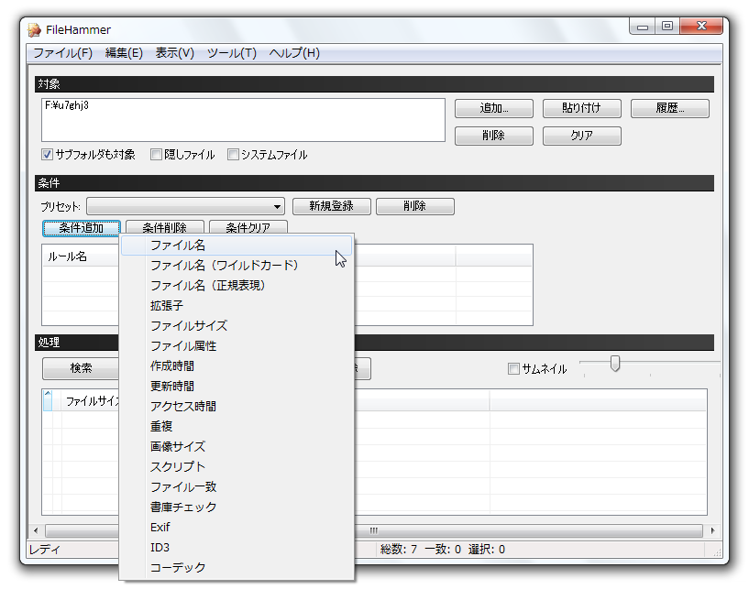Click the 検索 search button
Viewport: 749px width, 589px height.
click(x=81, y=368)
